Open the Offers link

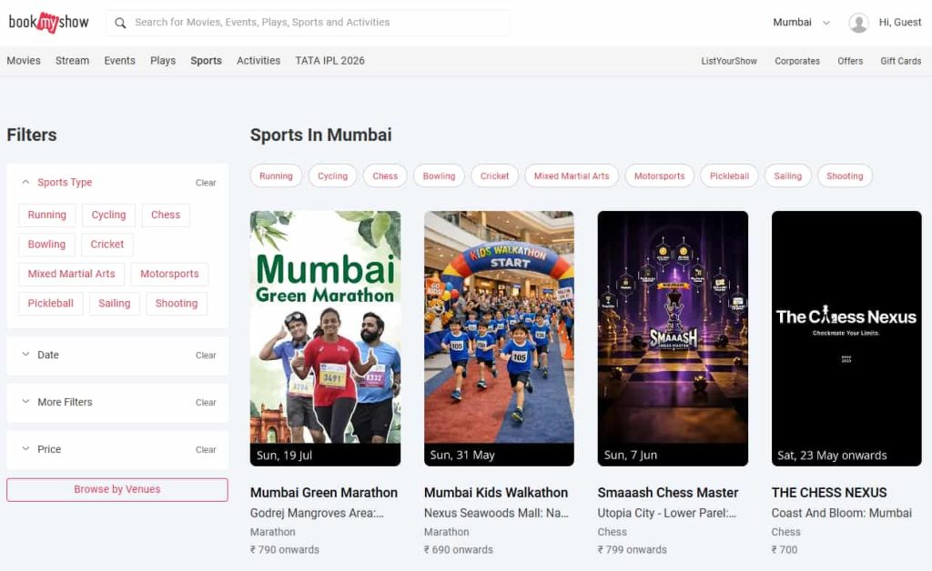click(850, 61)
